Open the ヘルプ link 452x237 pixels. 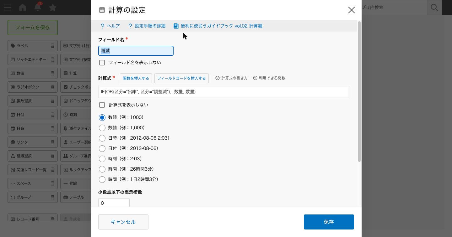point(110,26)
